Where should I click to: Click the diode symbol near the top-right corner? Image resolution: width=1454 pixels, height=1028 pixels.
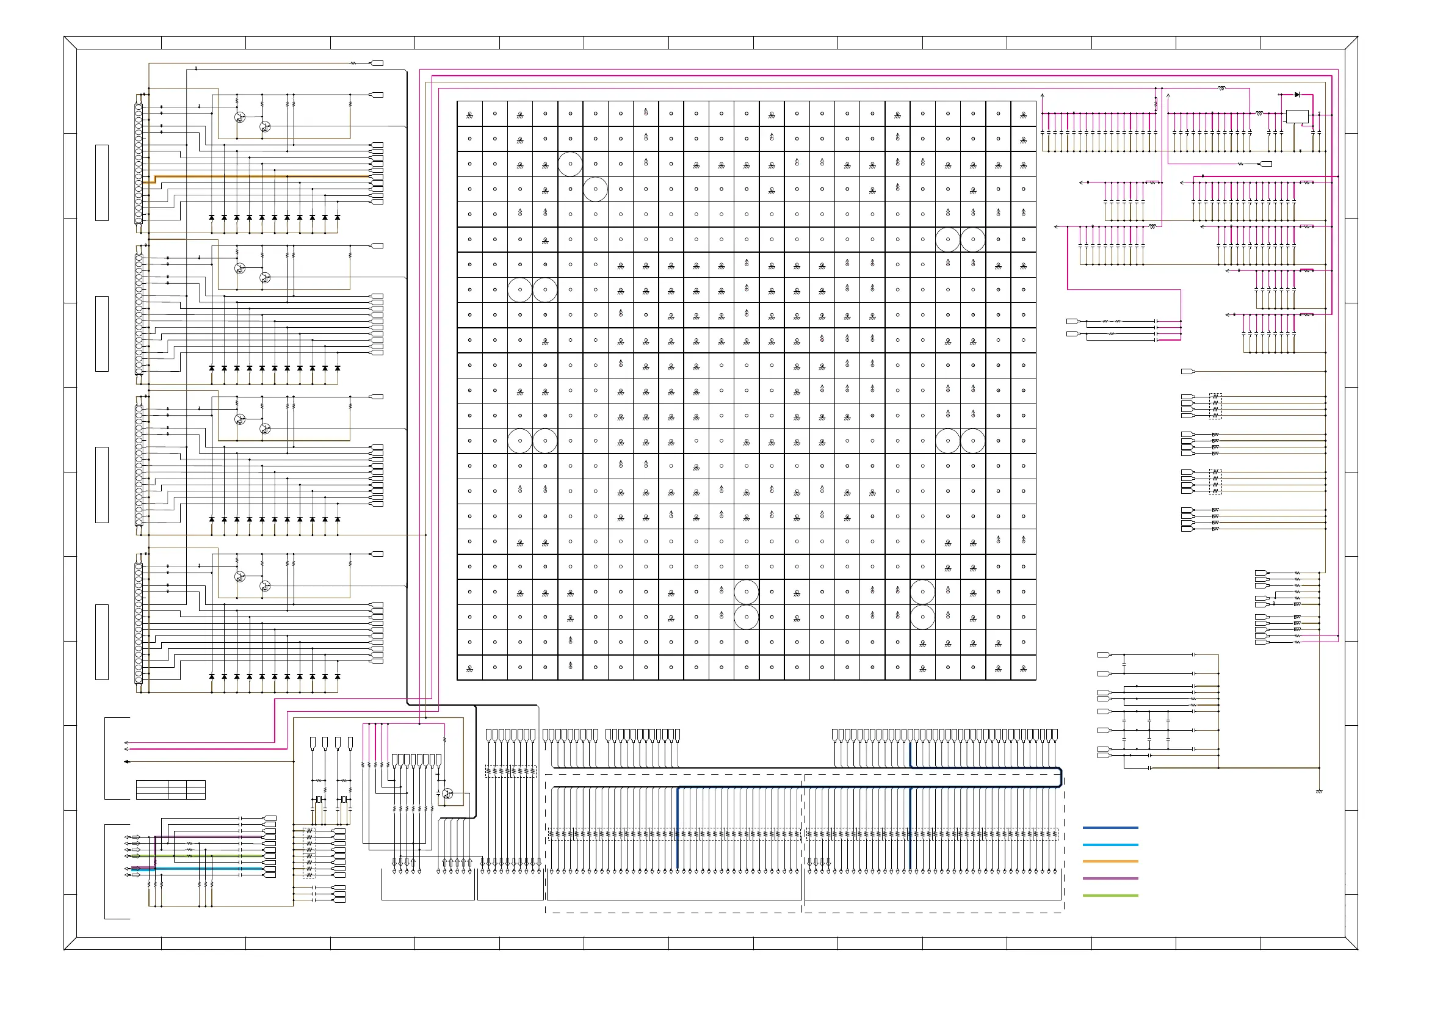1297,95
